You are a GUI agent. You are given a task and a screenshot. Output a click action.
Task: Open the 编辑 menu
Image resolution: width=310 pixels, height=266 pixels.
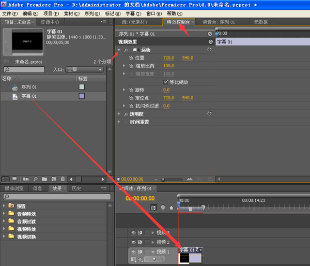tap(30, 13)
